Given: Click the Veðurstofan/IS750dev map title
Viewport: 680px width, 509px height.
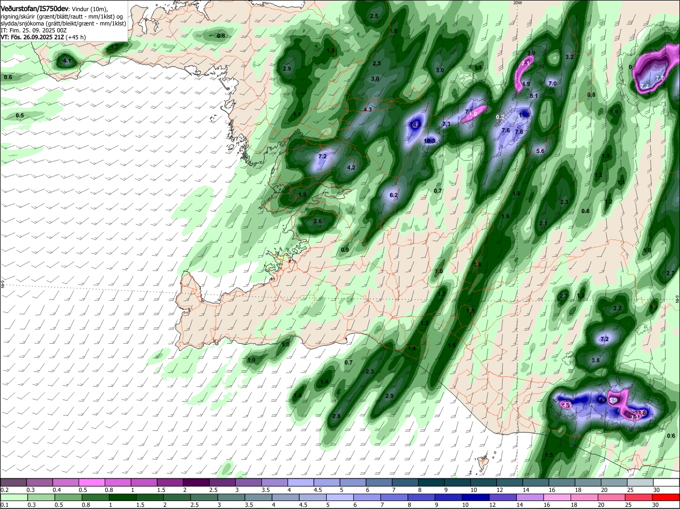Looking at the screenshot, I should pos(35,9).
